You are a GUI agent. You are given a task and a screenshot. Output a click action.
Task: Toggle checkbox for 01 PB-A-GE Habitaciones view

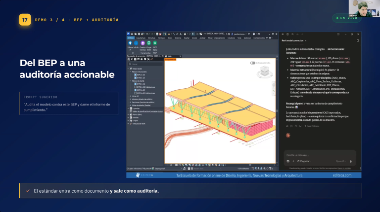click(135, 87)
